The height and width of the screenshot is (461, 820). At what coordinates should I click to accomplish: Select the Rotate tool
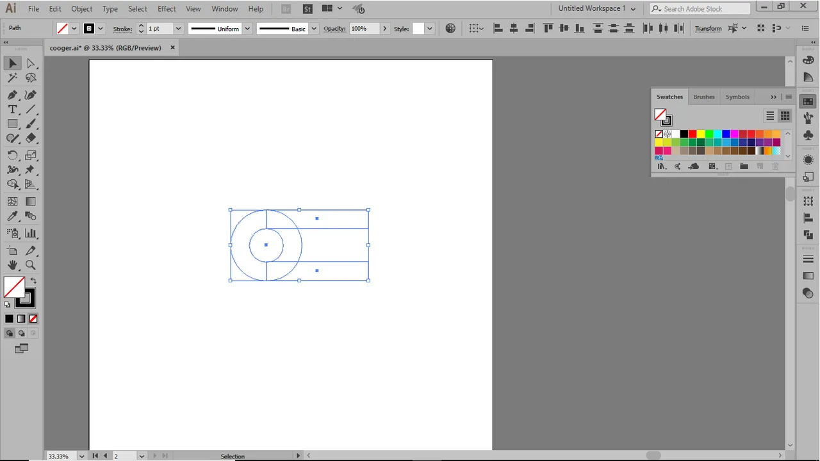[x=12, y=156]
